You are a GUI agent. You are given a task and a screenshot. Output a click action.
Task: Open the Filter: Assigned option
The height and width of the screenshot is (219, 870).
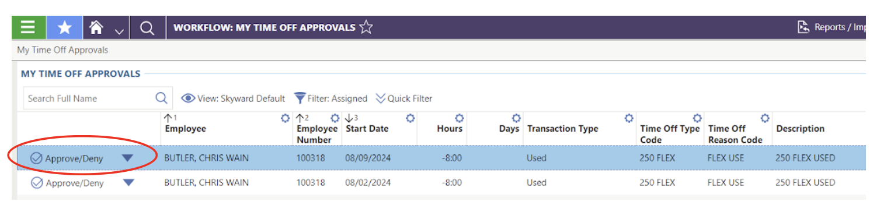(330, 98)
